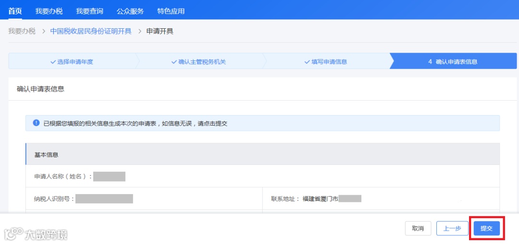
Task: Click breadcrumb item 申请开具
Action: pyautogui.click(x=160, y=31)
